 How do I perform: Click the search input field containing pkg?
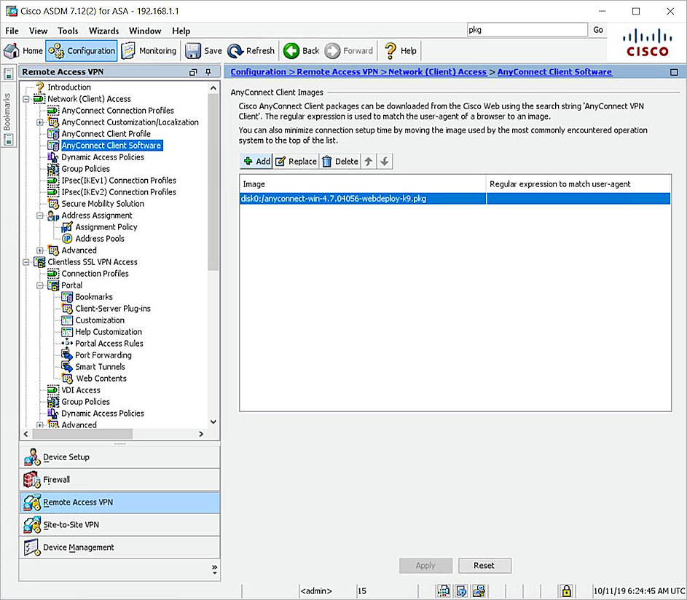point(526,30)
